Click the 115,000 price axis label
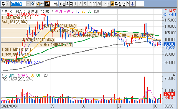Image resolution: width=178 pixels, height=109 pixels. (170, 20)
